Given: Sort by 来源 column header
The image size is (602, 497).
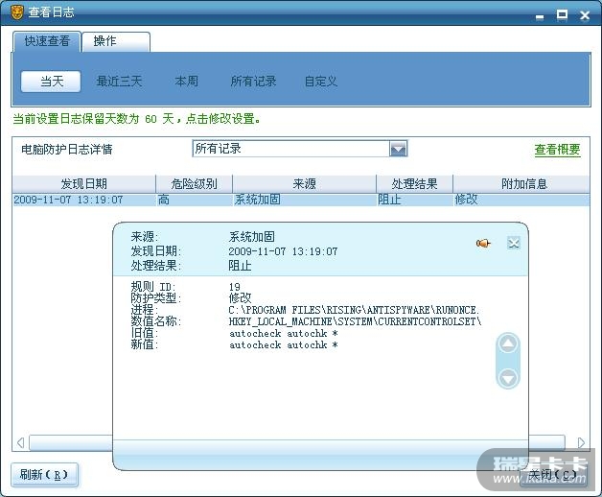Looking at the screenshot, I should [x=304, y=183].
